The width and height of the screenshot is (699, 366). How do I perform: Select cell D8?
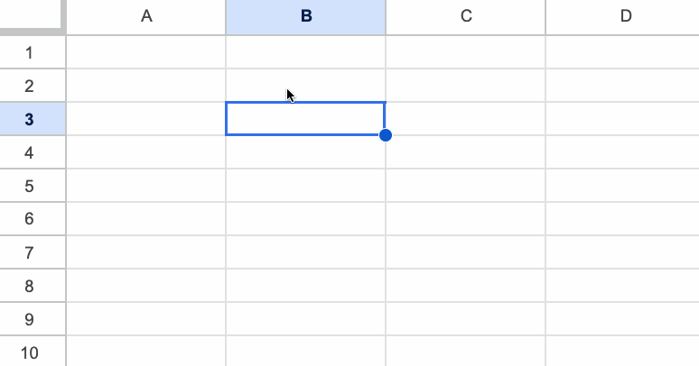(625, 286)
